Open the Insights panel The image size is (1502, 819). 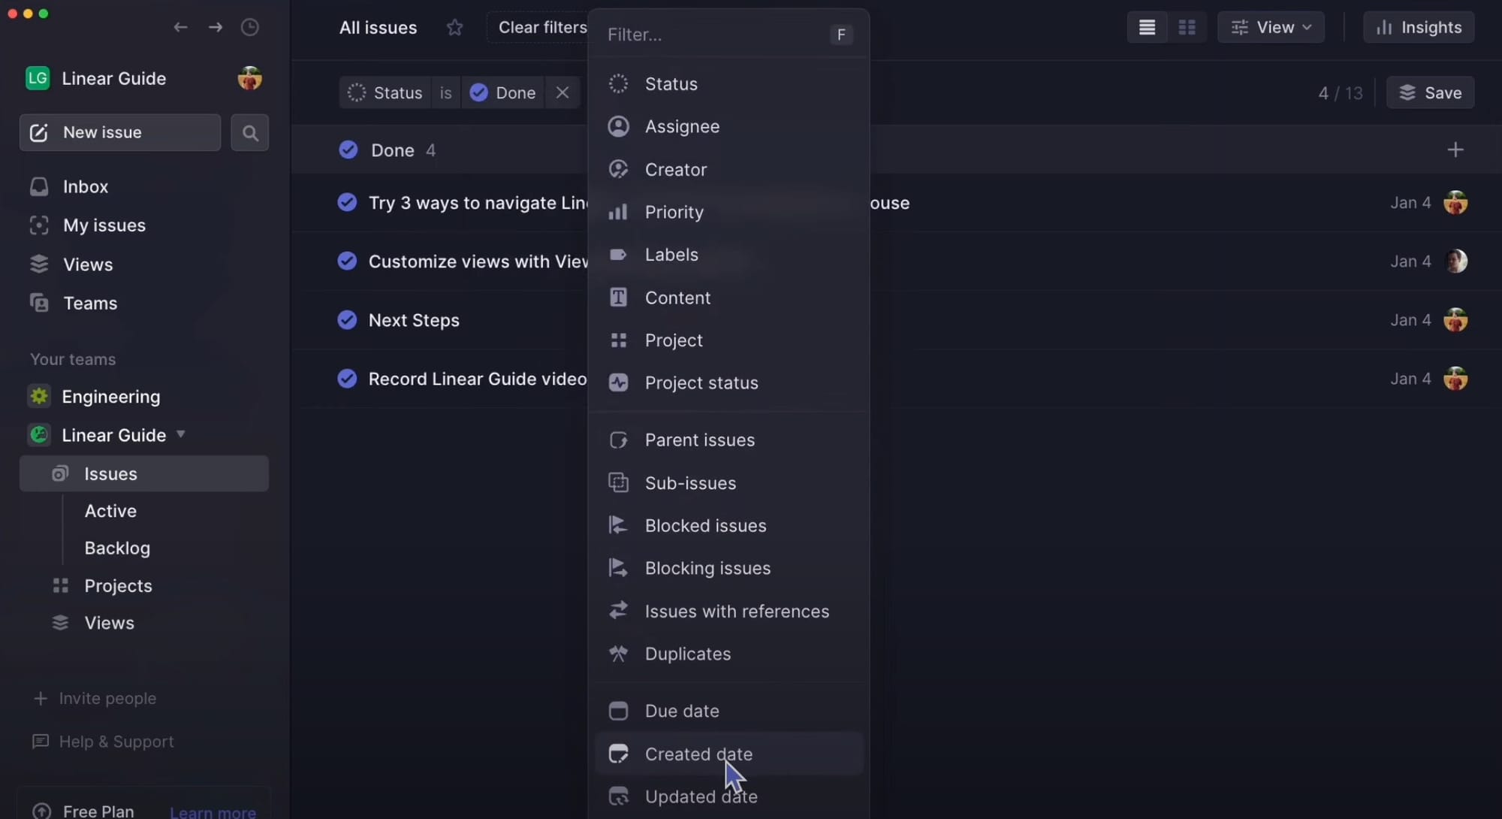click(x=1419, y=28)
